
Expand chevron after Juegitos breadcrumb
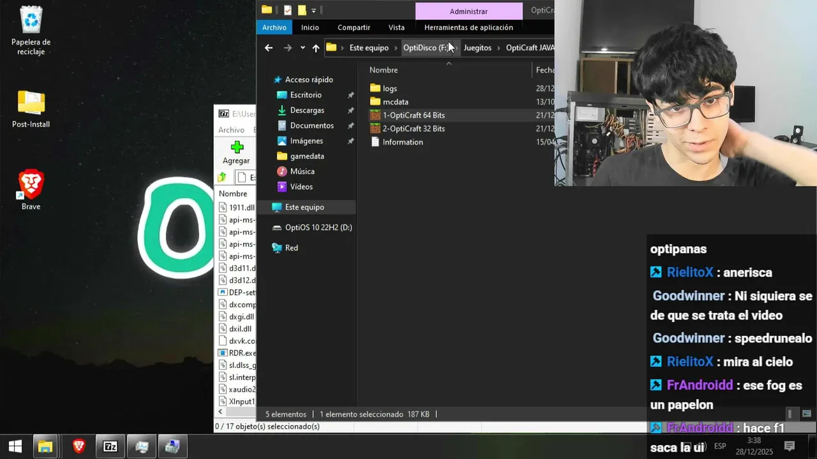point(499,48)
